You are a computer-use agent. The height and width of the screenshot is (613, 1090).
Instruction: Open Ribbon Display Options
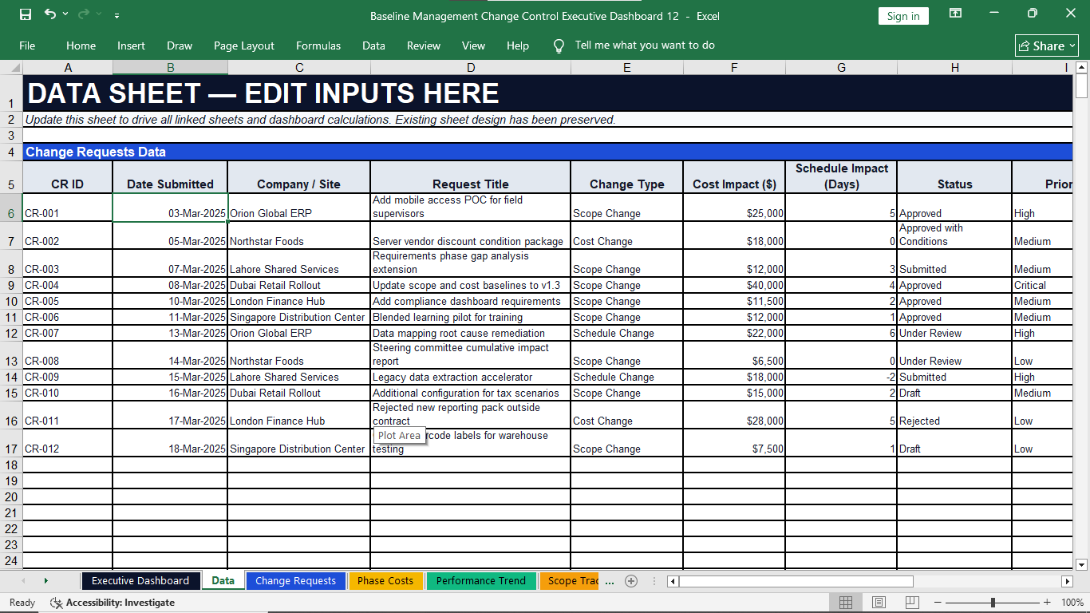pyautogui.click(x=955, y=14)
